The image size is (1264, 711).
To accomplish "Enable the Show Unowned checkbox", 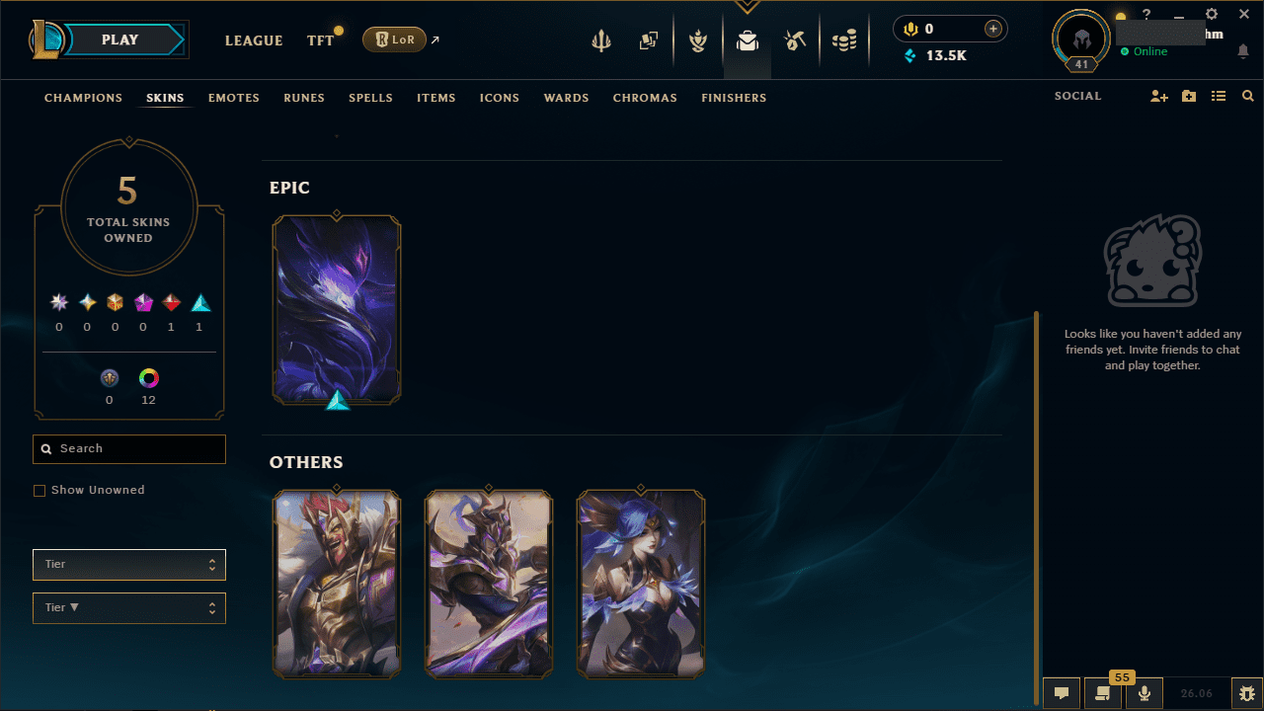I will point(39,491).
